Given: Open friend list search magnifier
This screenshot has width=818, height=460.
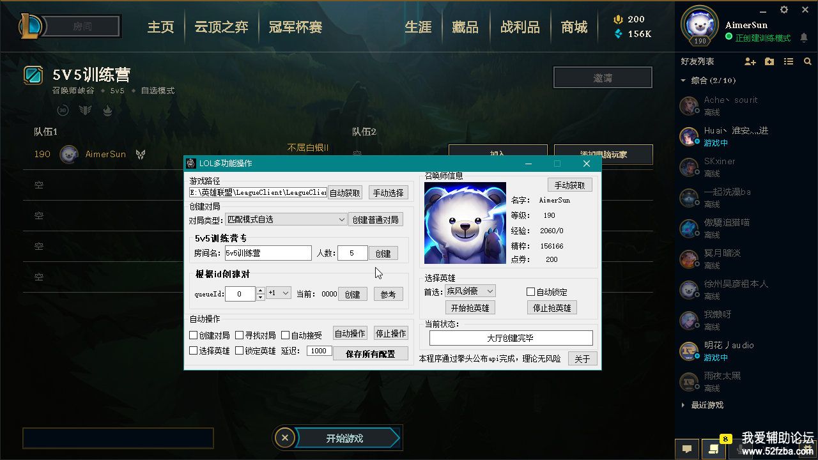Looking at the screenshot, I should (x=808, y=61).
